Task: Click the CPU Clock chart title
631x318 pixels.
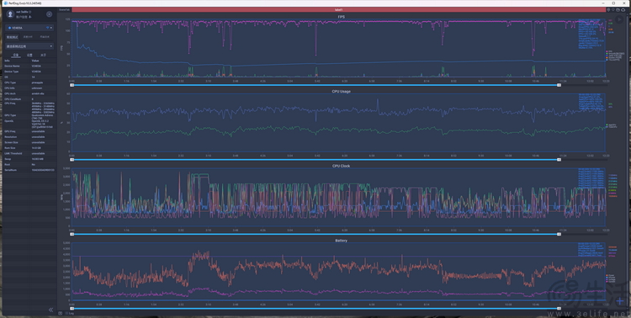Action: (x=341, y=166)
